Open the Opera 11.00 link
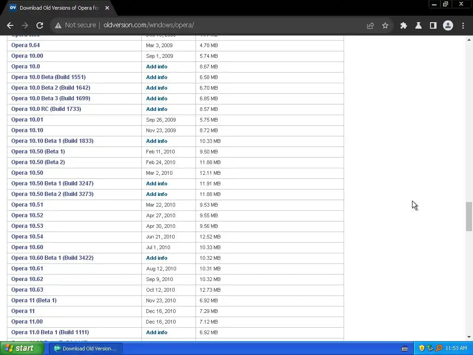This screenshot has width=473, height=355. pyautogui.click(x=27, y=322)
